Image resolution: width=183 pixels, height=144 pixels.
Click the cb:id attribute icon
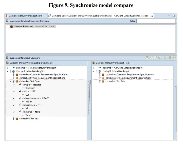point(20,91)
